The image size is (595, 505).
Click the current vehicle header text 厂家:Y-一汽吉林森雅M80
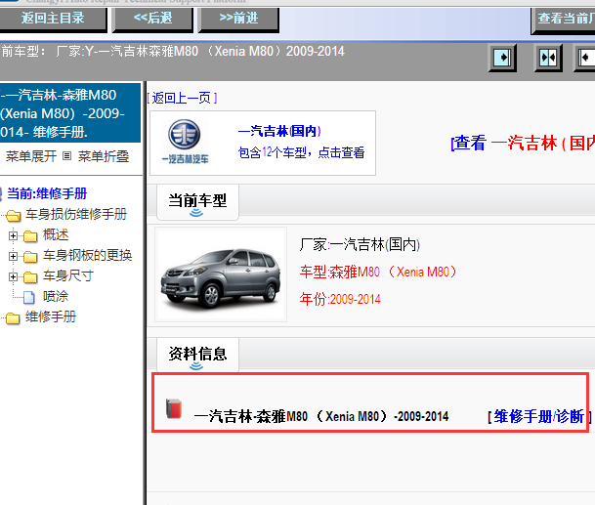pyautogui.click(x=200, y=51)
